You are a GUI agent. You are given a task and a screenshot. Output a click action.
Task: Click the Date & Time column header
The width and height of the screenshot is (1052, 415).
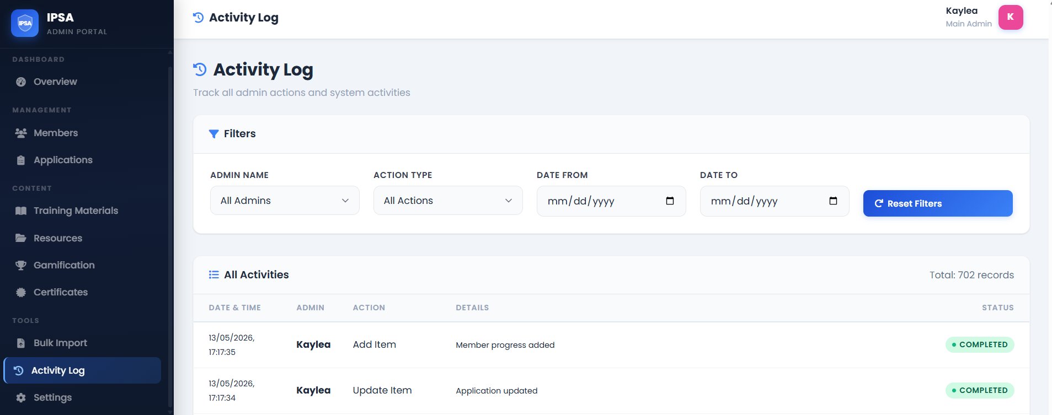(235, 308)
